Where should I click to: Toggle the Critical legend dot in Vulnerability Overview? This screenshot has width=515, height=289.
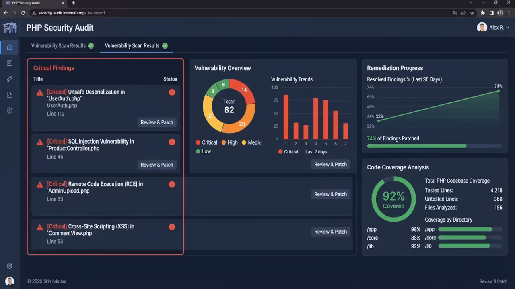tap(198, 142)
